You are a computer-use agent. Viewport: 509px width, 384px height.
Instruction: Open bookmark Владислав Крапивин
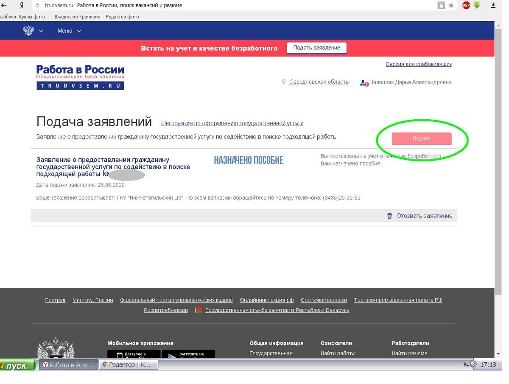point(76,17)
